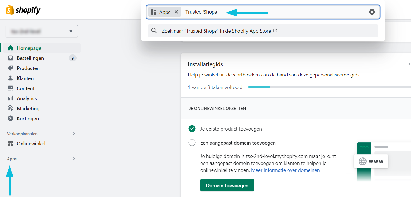Click the Apps grid icon in search filter

point(153,12)
